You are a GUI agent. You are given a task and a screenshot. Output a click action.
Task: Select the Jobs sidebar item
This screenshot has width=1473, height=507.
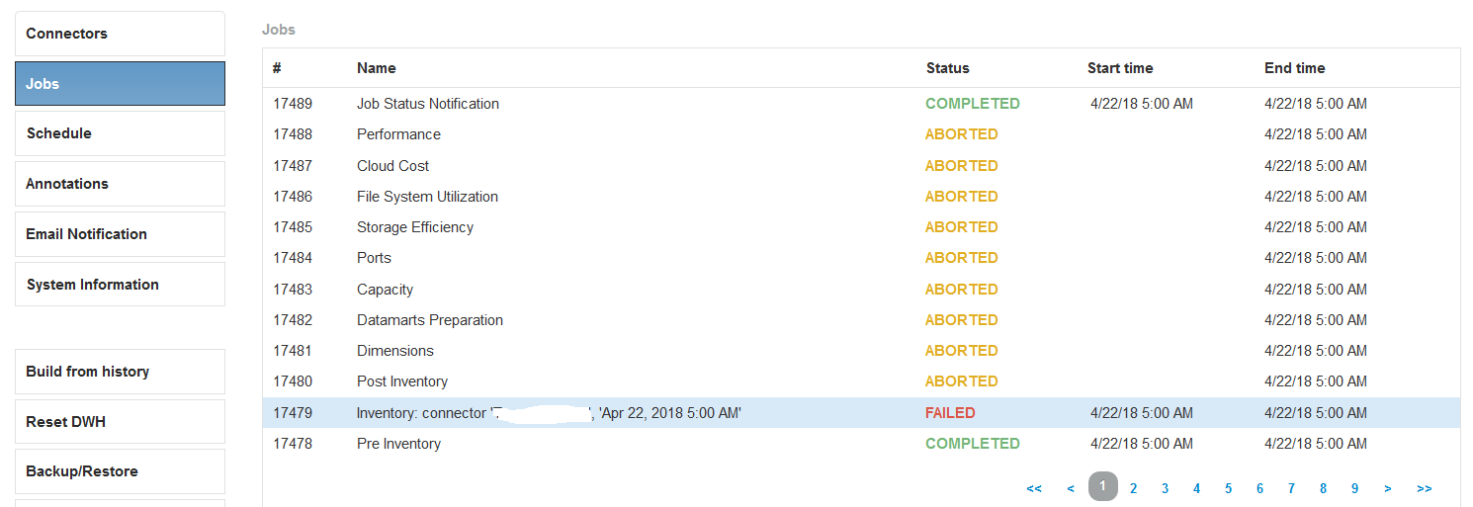pos(120,84)
